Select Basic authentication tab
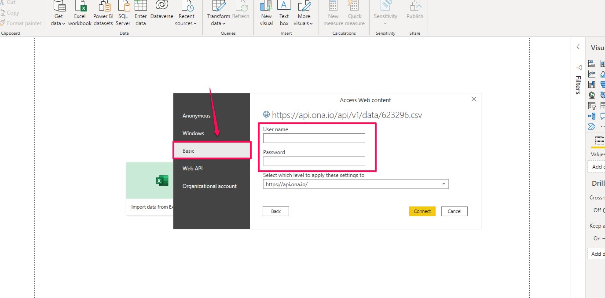Image resolution: width=605 pixels, height=298 pixels. (x=212, y=151)
